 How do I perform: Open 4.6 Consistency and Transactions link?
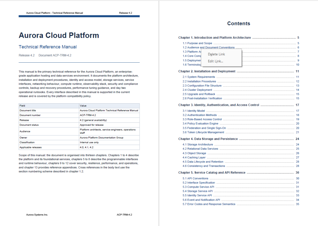click(204, 166)
